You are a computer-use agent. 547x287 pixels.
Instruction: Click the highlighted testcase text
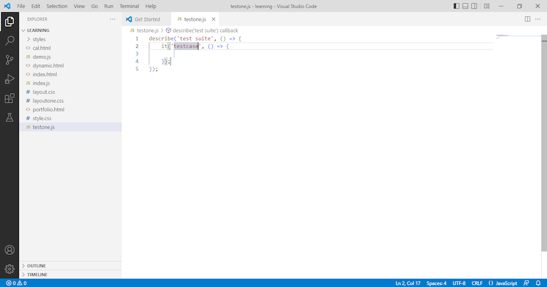186,46
